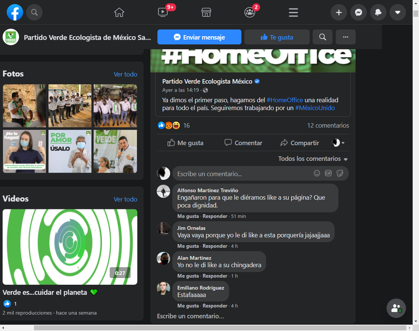Like Emiliano Rodríguez's comment

tap(188, 306)
